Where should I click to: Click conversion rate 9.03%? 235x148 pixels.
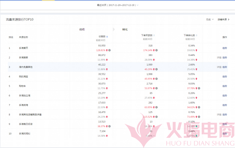[192, 84]
